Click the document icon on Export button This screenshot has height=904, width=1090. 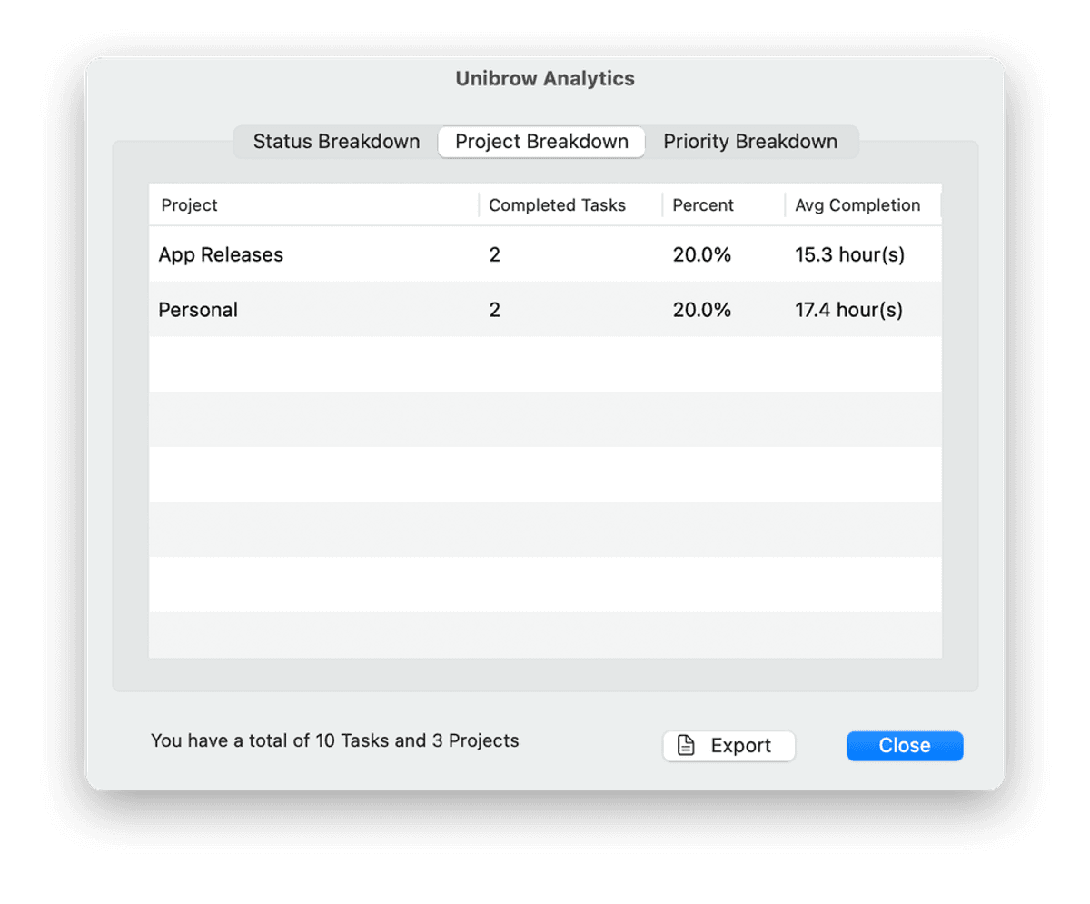click(687, 746)
